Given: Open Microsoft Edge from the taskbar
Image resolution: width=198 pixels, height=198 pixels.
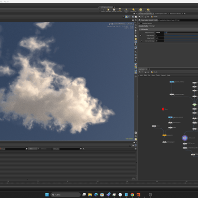Looking at the screenshot, I should [x=96, y=195].
